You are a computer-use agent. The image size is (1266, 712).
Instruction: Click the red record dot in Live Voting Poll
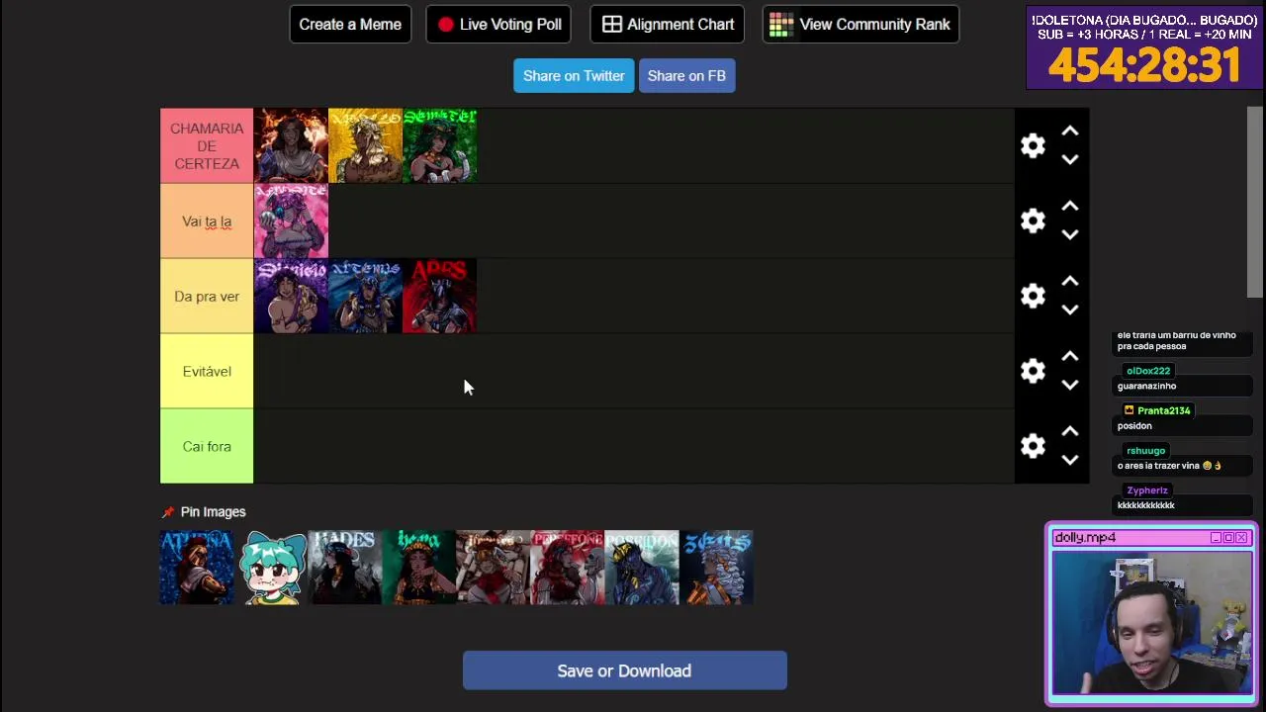coord(446,25)
